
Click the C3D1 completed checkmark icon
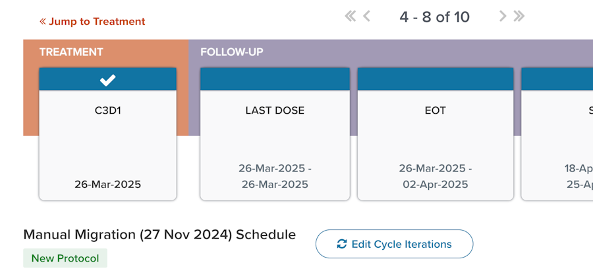tap(108, 80)
